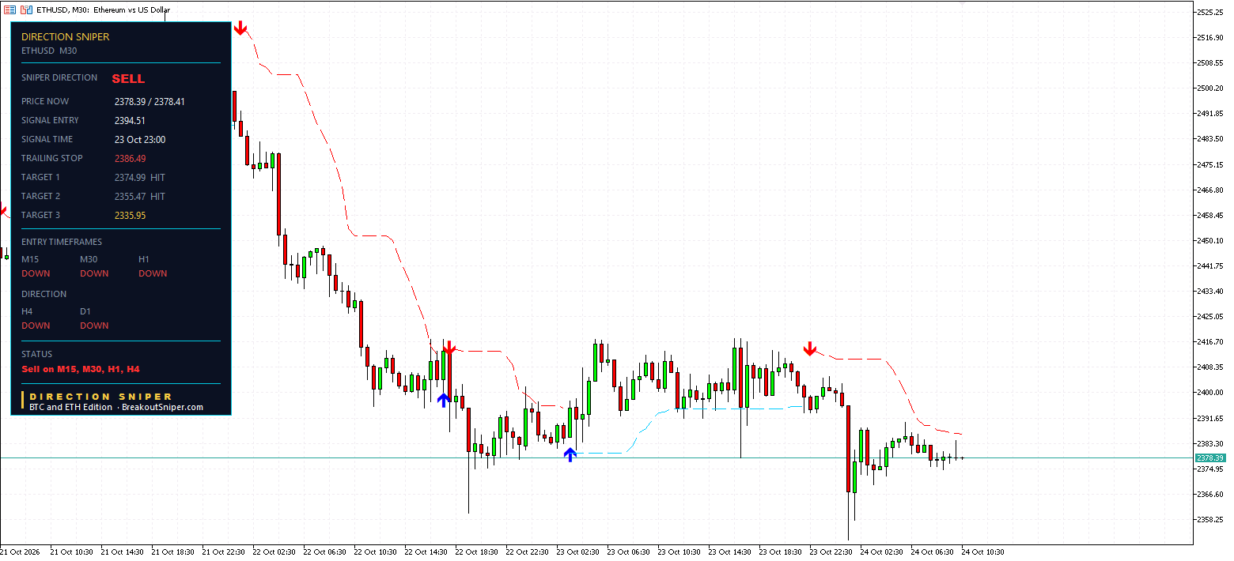Screen dimensions: 1234x561
Task: Click the blue buy arrow near 23 Oct 02:30
Action: (x=570, y=454)
